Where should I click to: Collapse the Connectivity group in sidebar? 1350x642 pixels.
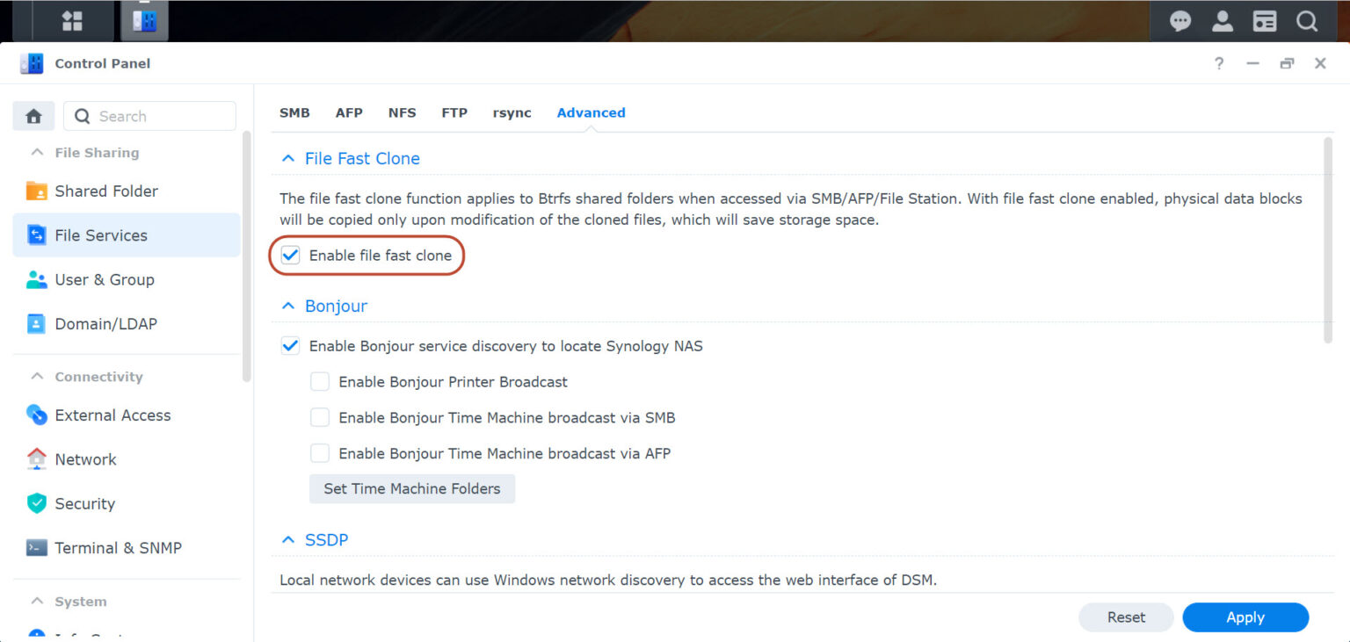[x=36, y=376]
